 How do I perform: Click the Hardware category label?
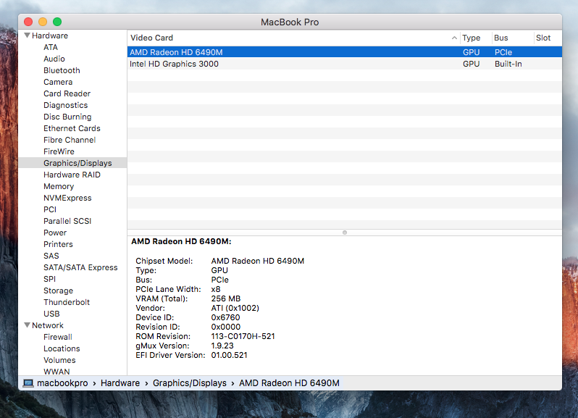click(x=50, y=35)
